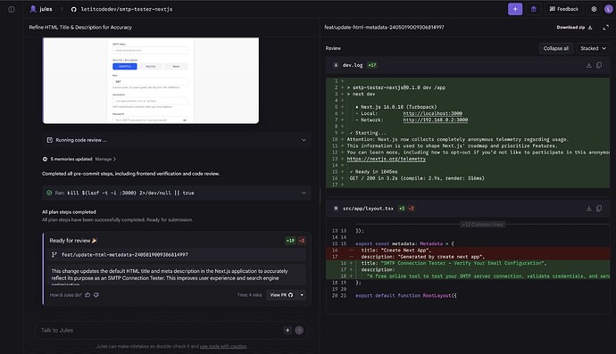Click the Jules logo icon
Image resolution: width=616 pixels, height=354 pixels.
coord(33,9)
